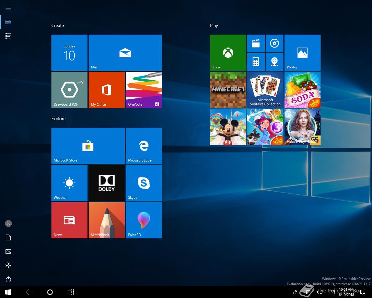The height and width of the screenshot is (298, 372).
Task: Open the Maps small tile
Action: pos(275,62)
